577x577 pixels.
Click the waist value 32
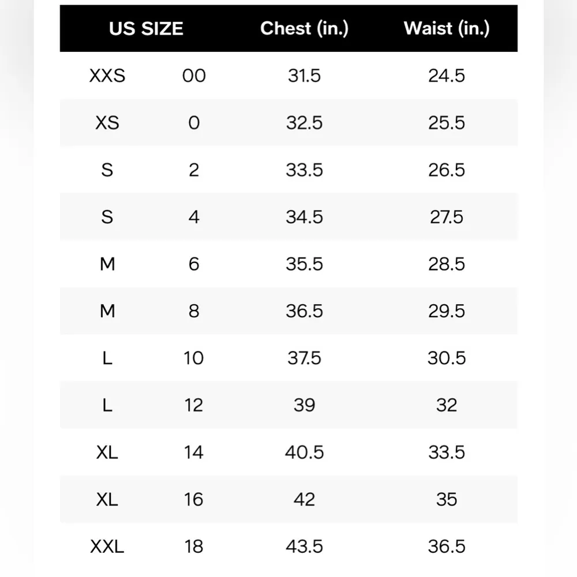click(447, 405)
